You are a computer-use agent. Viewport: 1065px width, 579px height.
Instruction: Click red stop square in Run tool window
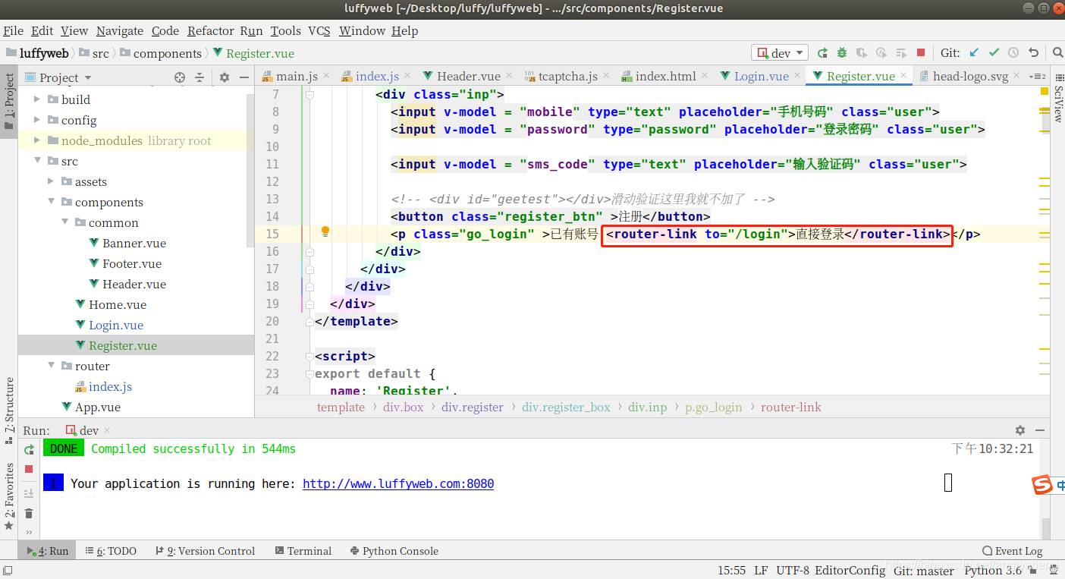tap(29, 470)
